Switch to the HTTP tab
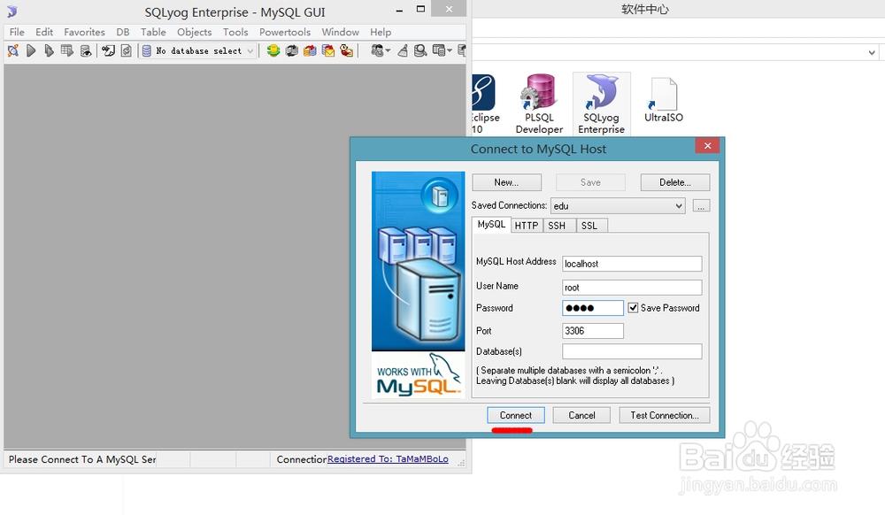The height and width of the screenshot is (515, 885). pos(526,226)
